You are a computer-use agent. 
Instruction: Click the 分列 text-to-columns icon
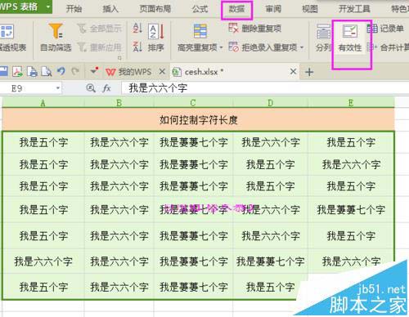pyautogui.click(x=324, y=32)
